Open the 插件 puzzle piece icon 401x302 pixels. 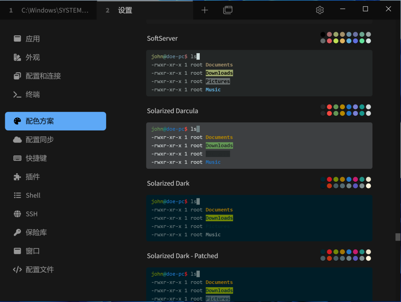17,177
